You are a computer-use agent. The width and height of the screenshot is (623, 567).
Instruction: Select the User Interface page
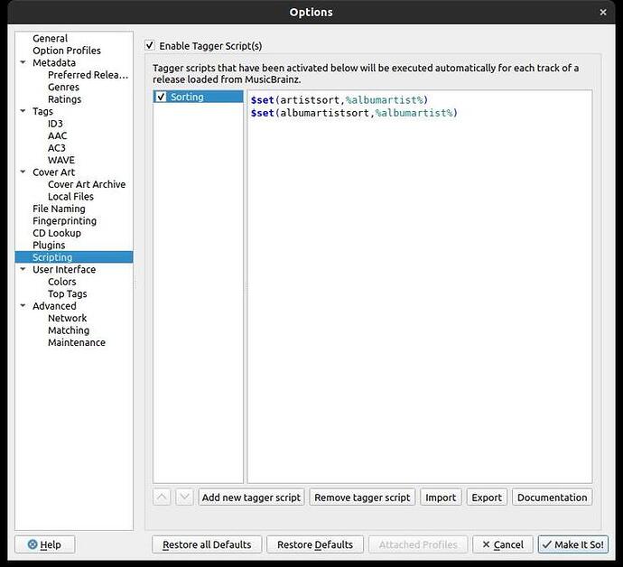tap(64, 269)
